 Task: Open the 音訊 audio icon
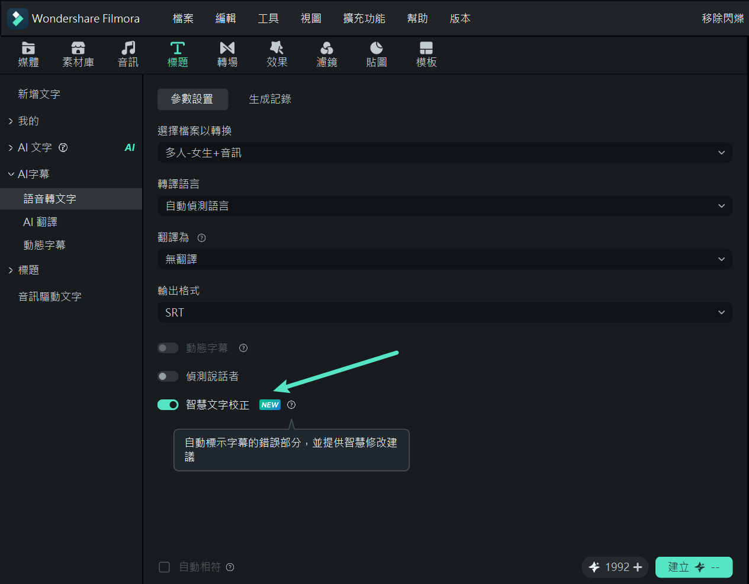(x=128, y=48)
